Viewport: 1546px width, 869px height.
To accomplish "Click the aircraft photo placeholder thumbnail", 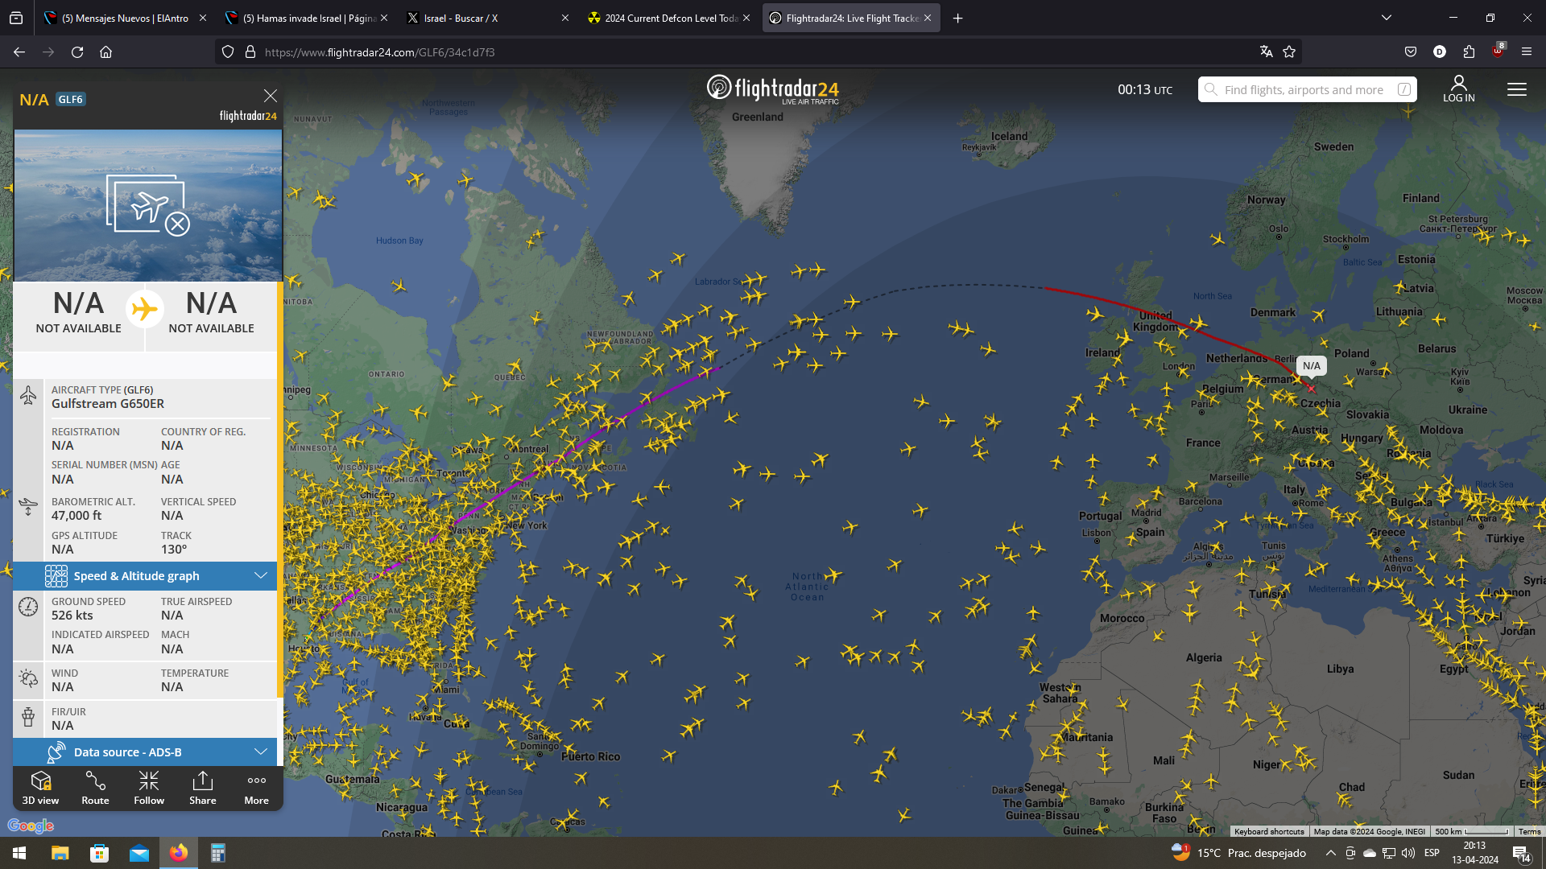I will coord(148,205).
